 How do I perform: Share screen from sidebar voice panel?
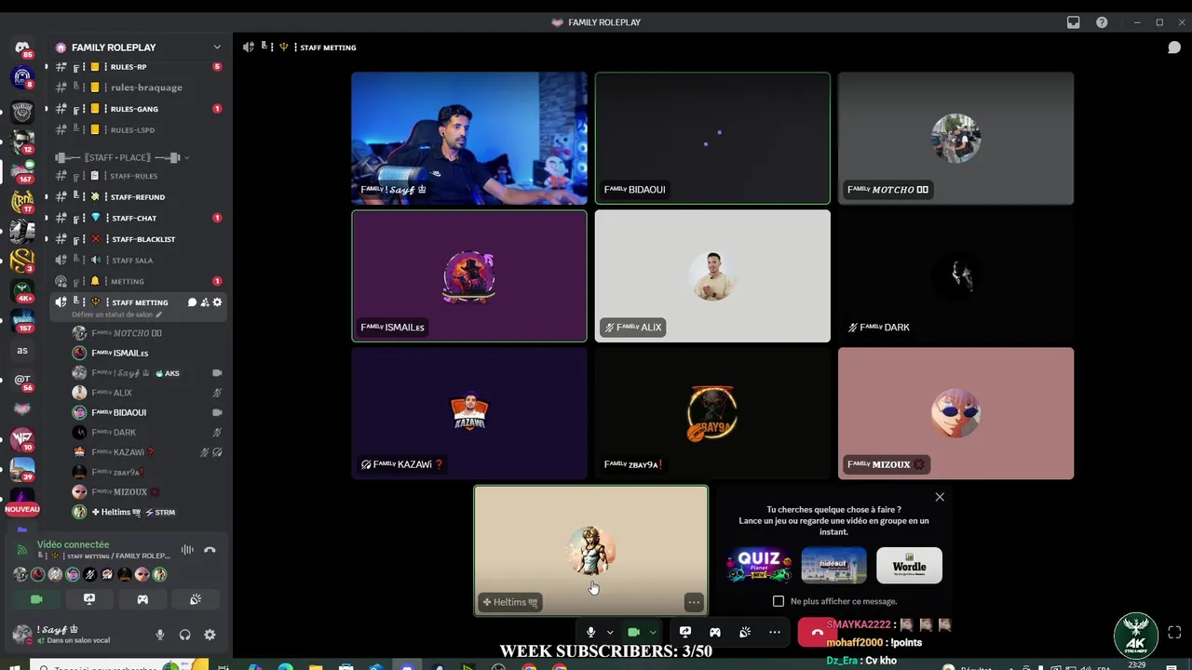pos(89,599)
